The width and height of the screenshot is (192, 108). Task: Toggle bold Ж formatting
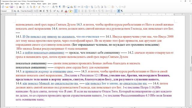[x=40, y=11]
